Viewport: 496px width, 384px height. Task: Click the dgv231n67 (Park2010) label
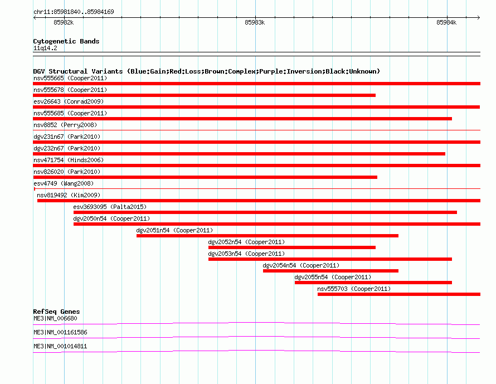coord(67,137)
